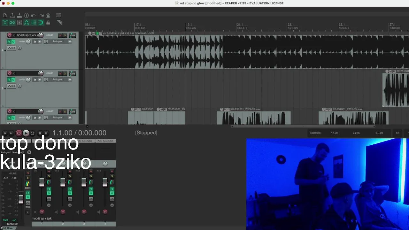Select 02-251001_2324-02.wav media item
The image size is (409, 230).
pos(254,118)
